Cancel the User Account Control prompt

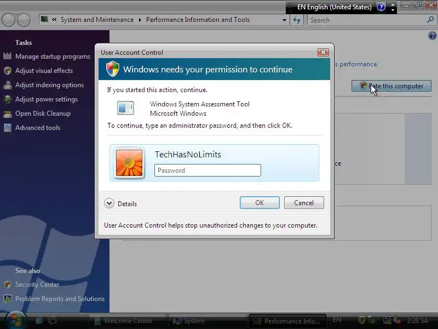coord(304,202)
